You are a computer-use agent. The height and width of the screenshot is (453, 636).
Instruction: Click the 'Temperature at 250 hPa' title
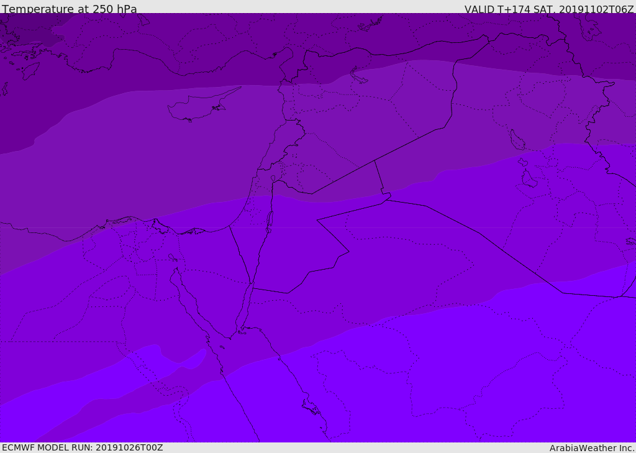[x=70, y=9]
